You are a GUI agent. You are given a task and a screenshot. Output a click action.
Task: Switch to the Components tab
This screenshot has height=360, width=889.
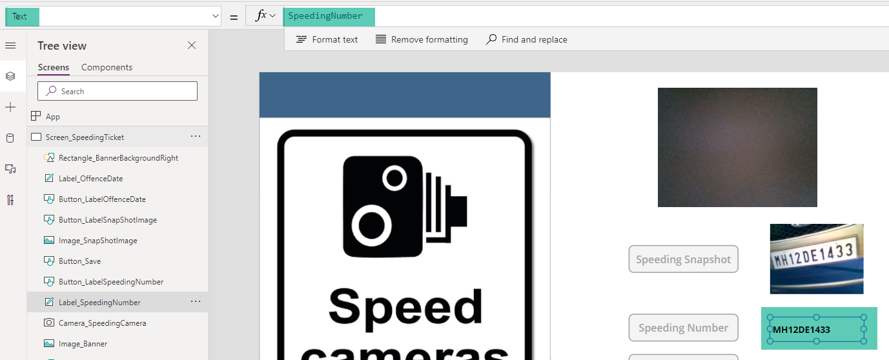click(107, 67)
